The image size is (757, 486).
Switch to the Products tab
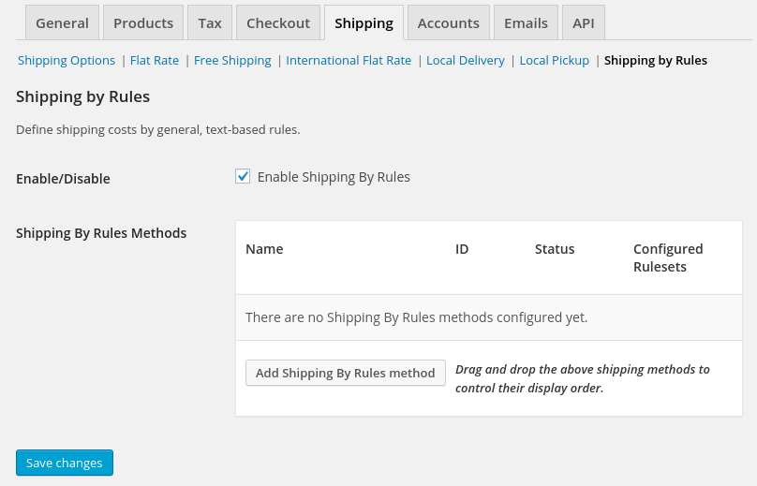pos(143,22)
